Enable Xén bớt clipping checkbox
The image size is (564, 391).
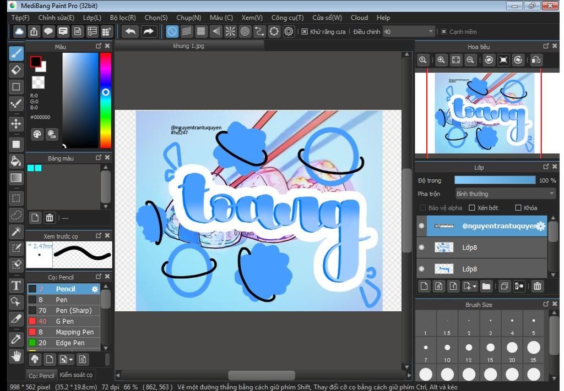(472, 207)
